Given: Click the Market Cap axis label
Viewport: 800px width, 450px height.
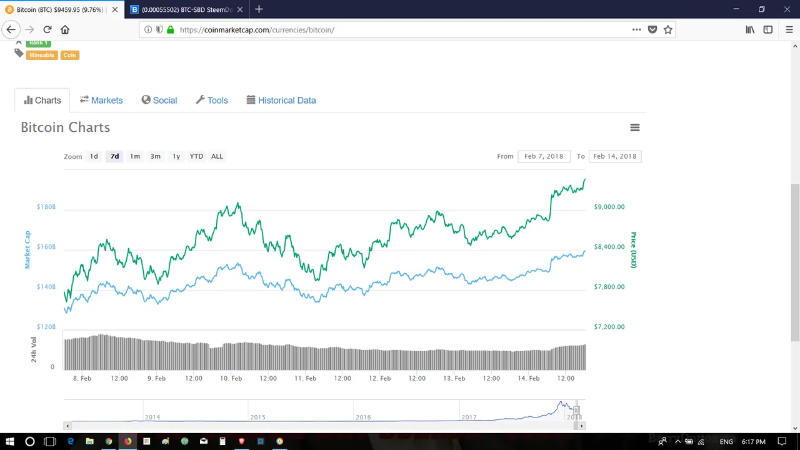Looking at the screenshot, I should tap(27, 250).
